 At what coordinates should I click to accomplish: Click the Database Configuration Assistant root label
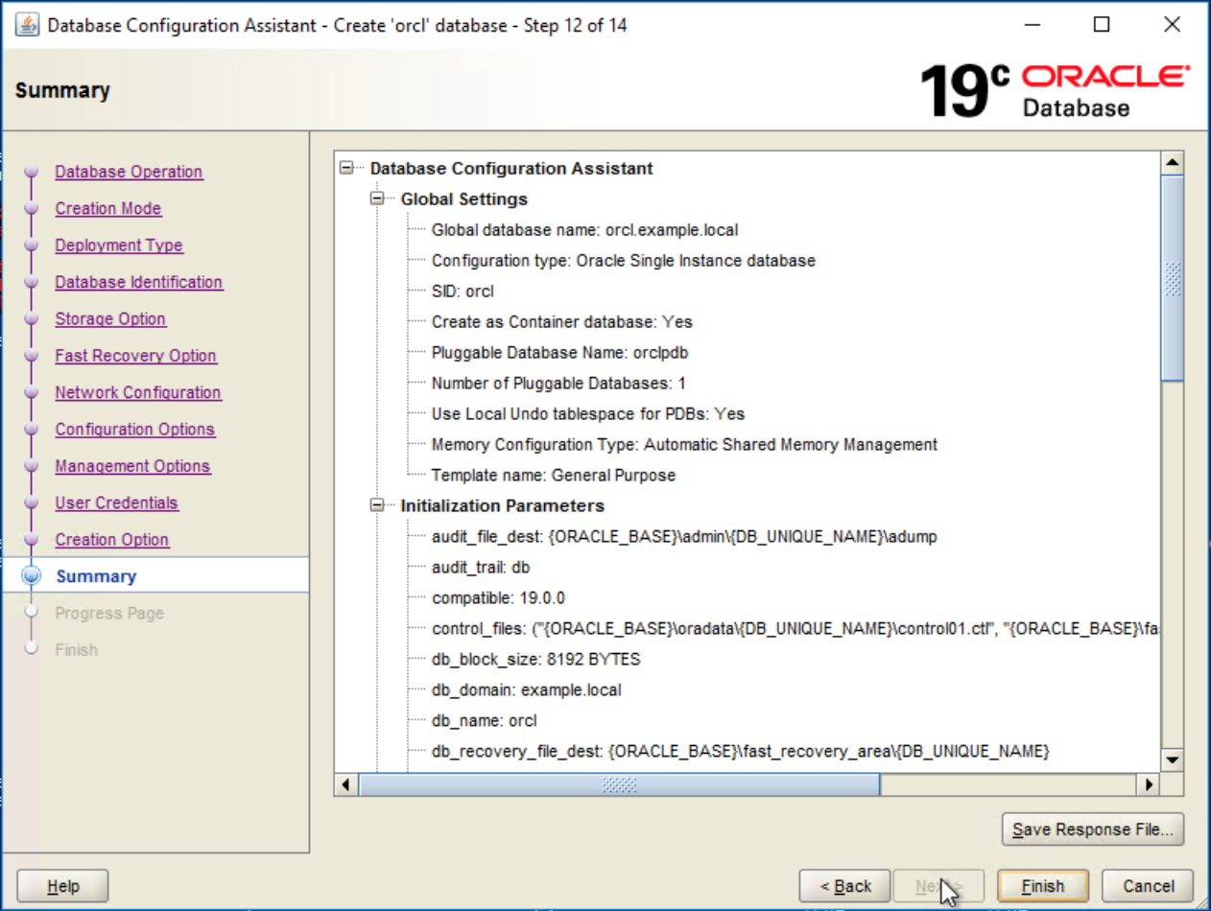[511, 169]
